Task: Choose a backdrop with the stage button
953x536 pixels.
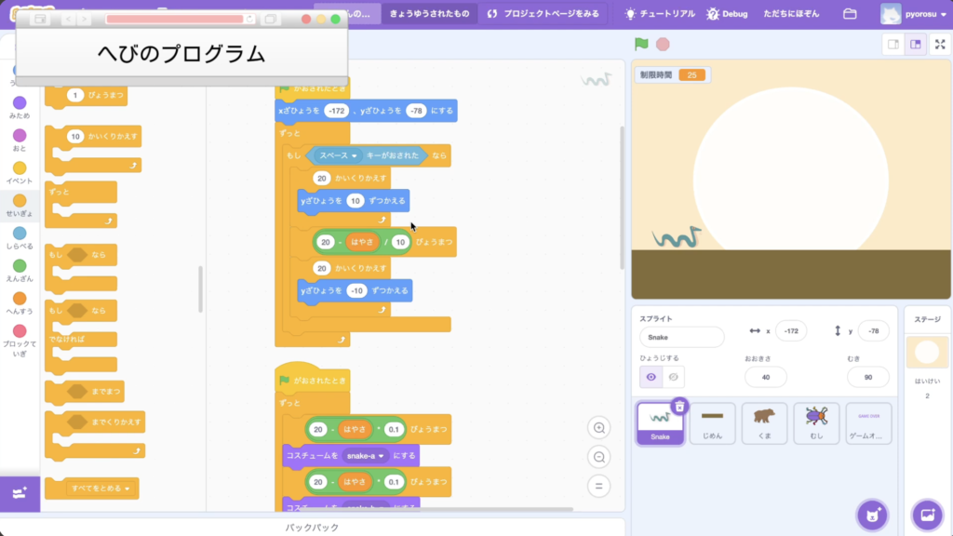Action: (x=926, y=514)
